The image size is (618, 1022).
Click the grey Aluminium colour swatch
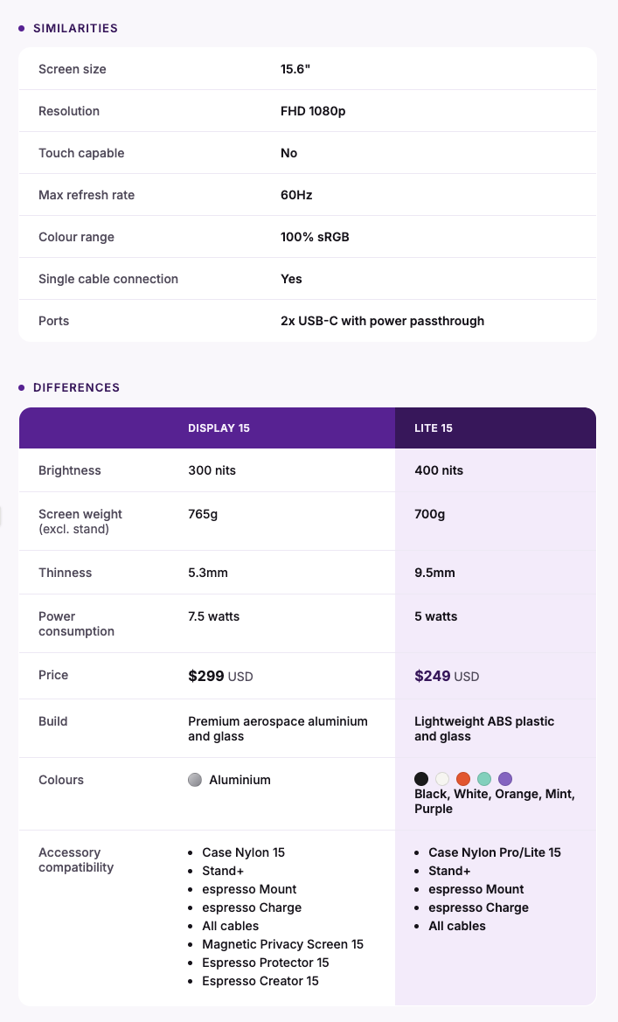click(x=195, y=780)
